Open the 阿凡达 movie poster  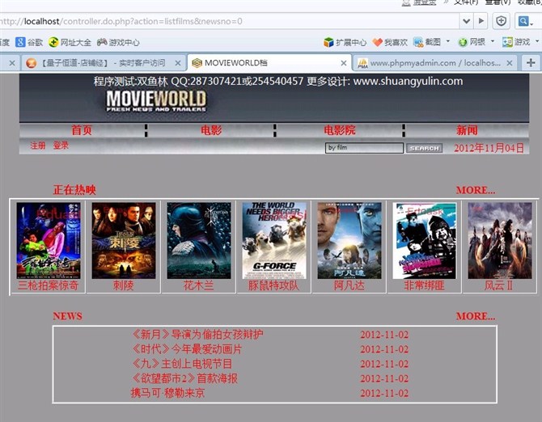click(349, 240)
